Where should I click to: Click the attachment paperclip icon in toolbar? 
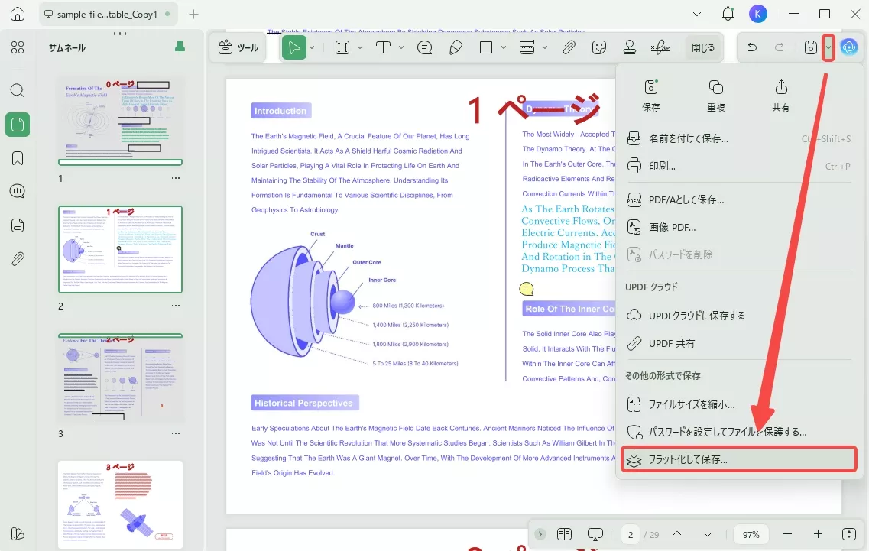(569, 47)
